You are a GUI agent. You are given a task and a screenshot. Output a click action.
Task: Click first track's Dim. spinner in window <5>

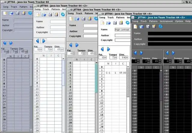(x=157, y=61)
